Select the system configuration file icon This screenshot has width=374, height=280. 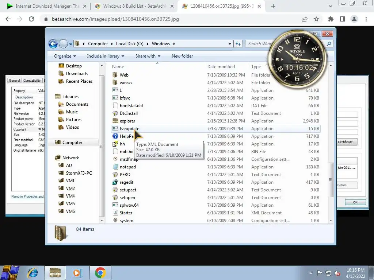pos(115,220)
